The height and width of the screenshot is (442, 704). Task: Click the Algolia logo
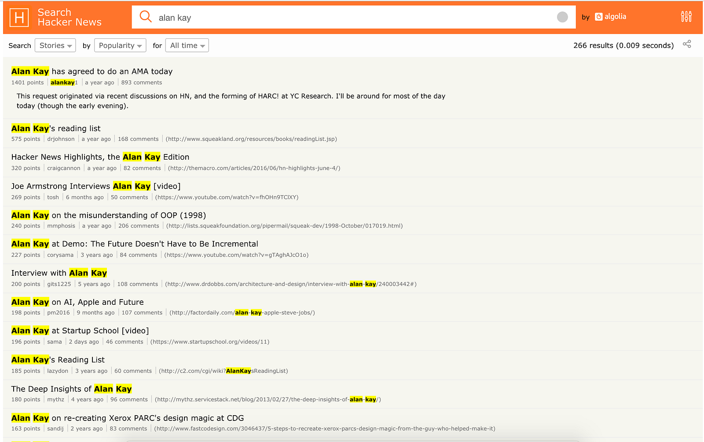coord(610,17)
